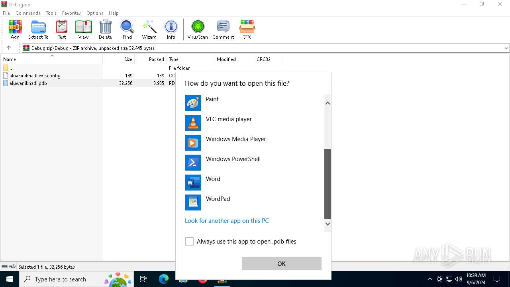Launch the Wizard tool

click(x=149, y=30)
